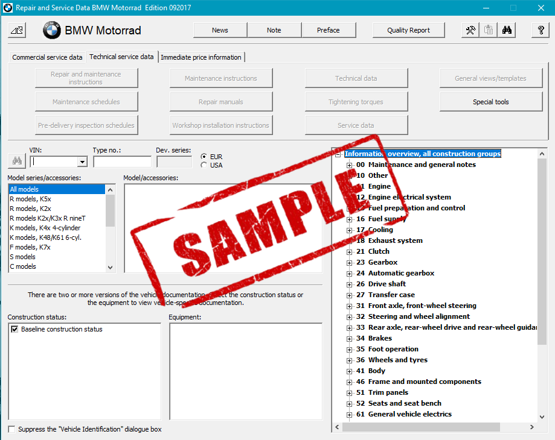Click the top-left language/exit icon button
Viewport: 555px width, 440px height.
click(x=17, y=30)
